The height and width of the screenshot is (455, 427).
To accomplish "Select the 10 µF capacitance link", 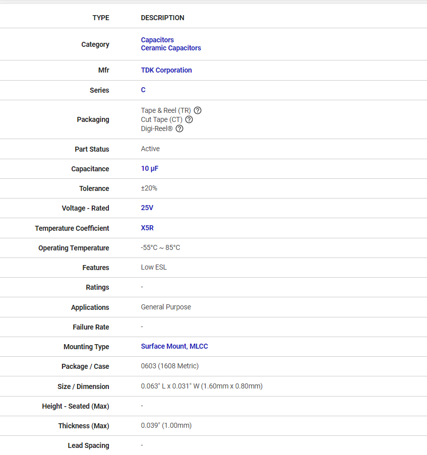I will pyautogui.click(x=150, y=168).
